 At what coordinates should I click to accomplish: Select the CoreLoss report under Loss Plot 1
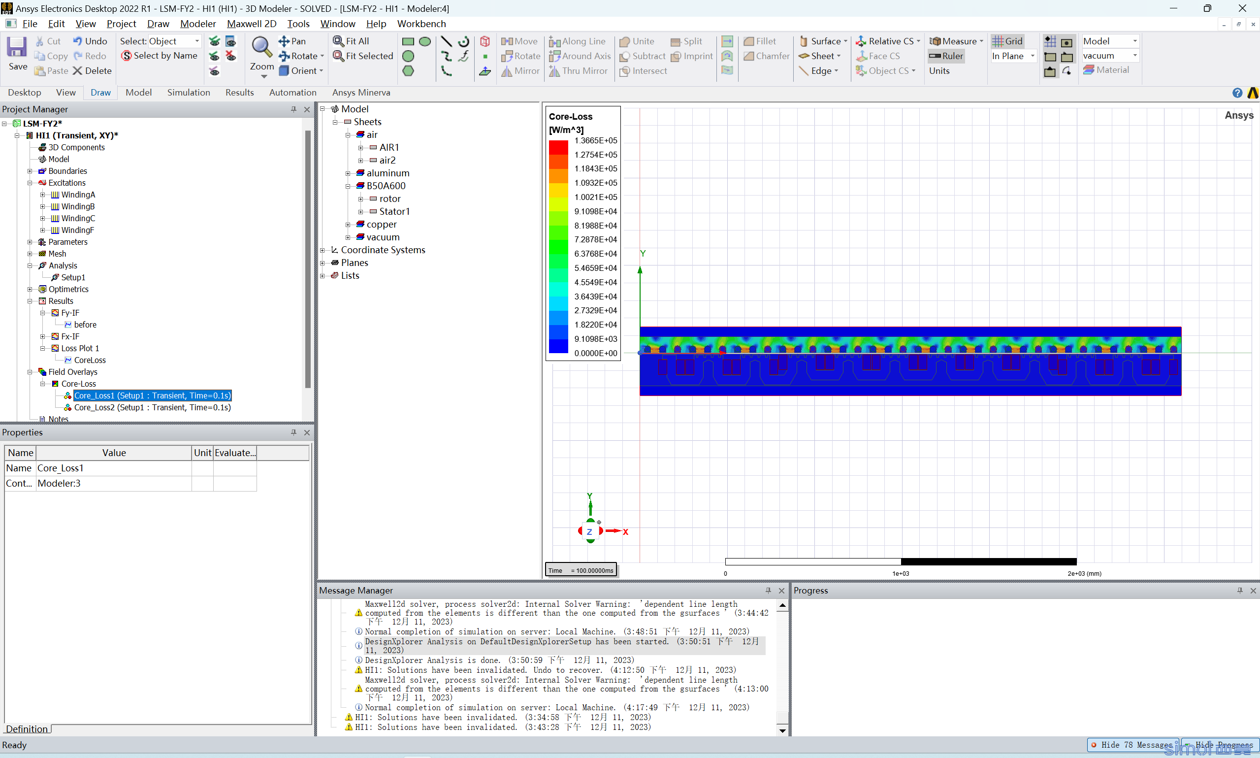pyautogui.click(x=90, y=360)
